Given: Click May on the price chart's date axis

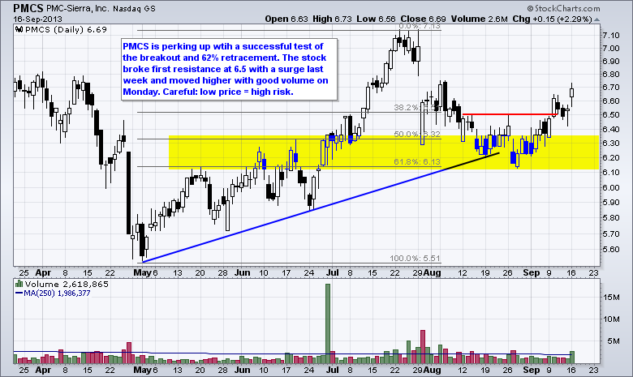Looking at the screenshot, I should click(x=142, y=273).
